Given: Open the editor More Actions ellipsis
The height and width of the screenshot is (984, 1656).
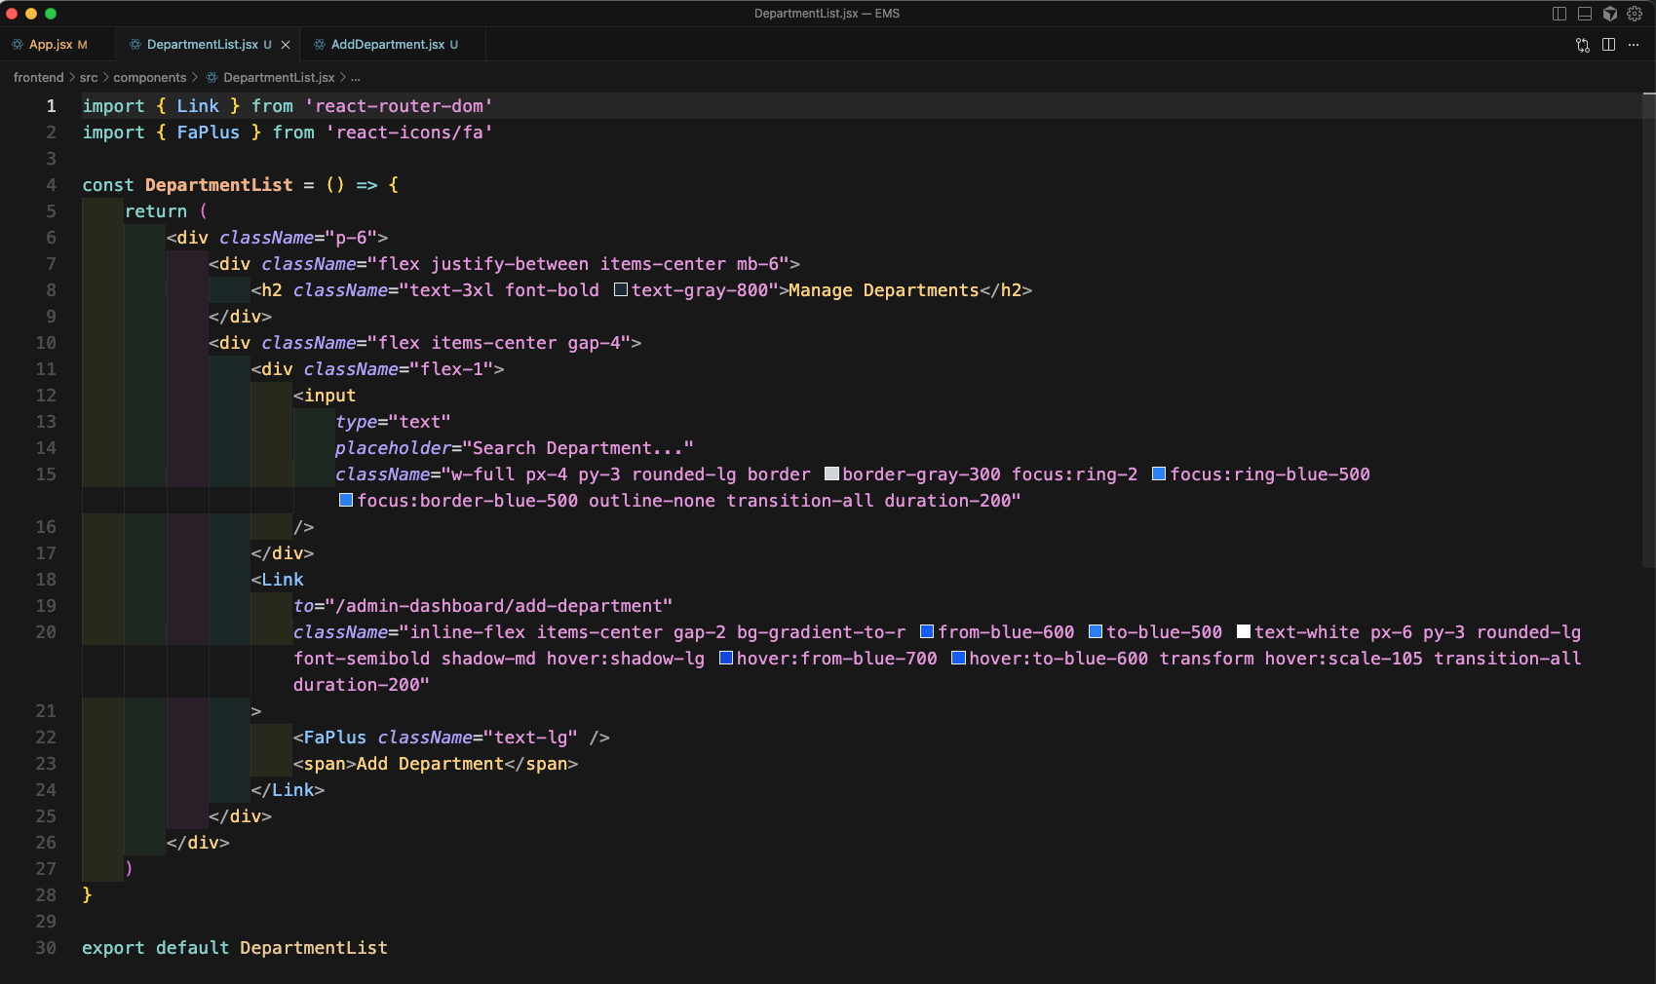Looking at the screenshot, I should pos(1634,45).
